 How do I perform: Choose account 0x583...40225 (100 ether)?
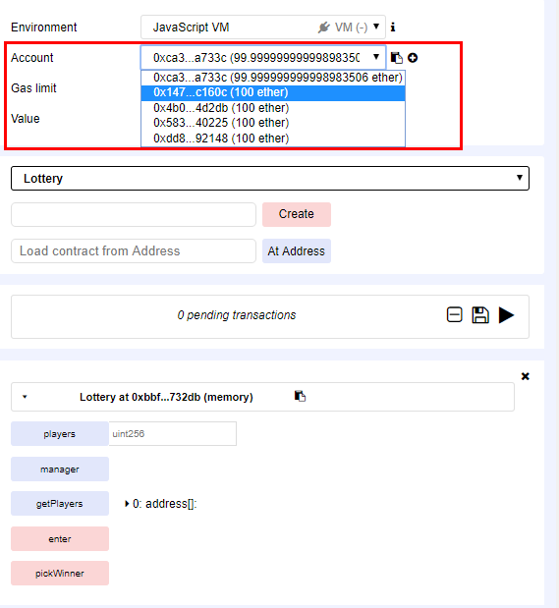coord(273,123)
